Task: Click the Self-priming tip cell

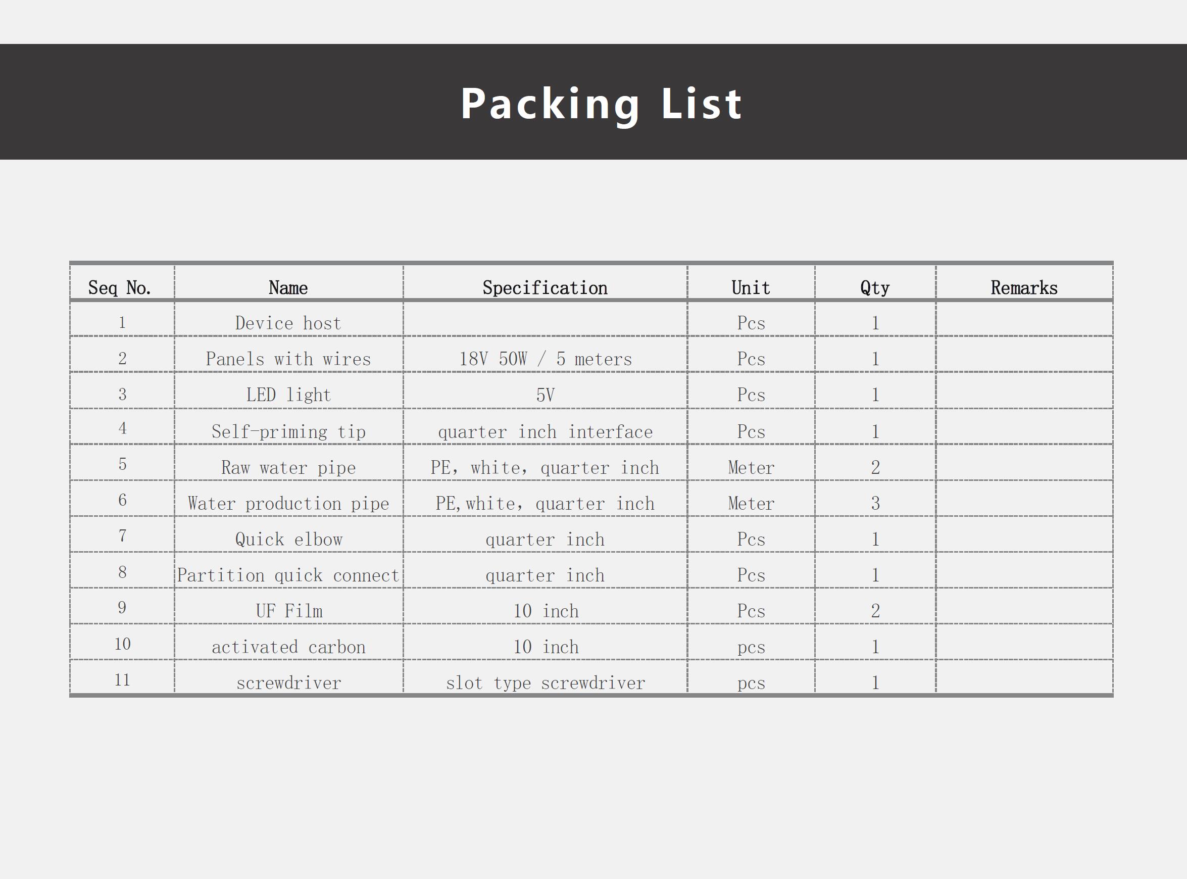Action: (x=288, y=431)
